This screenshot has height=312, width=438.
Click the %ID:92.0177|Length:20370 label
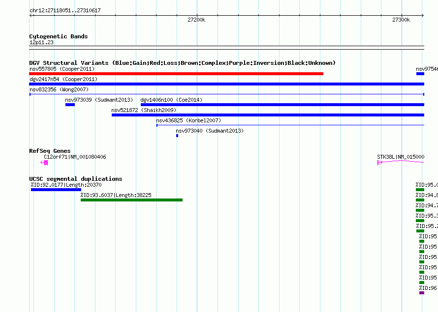click(x=66, y=185)
